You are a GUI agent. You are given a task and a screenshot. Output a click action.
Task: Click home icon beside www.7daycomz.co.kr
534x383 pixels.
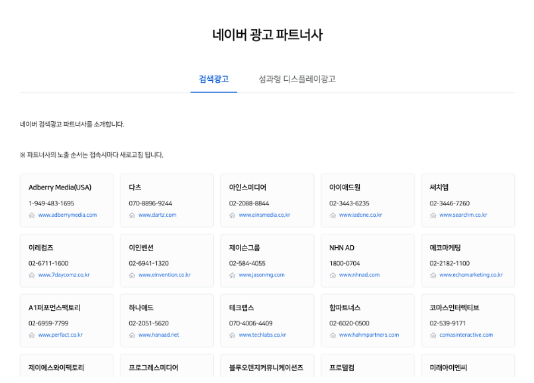click(x=32, y=276)
